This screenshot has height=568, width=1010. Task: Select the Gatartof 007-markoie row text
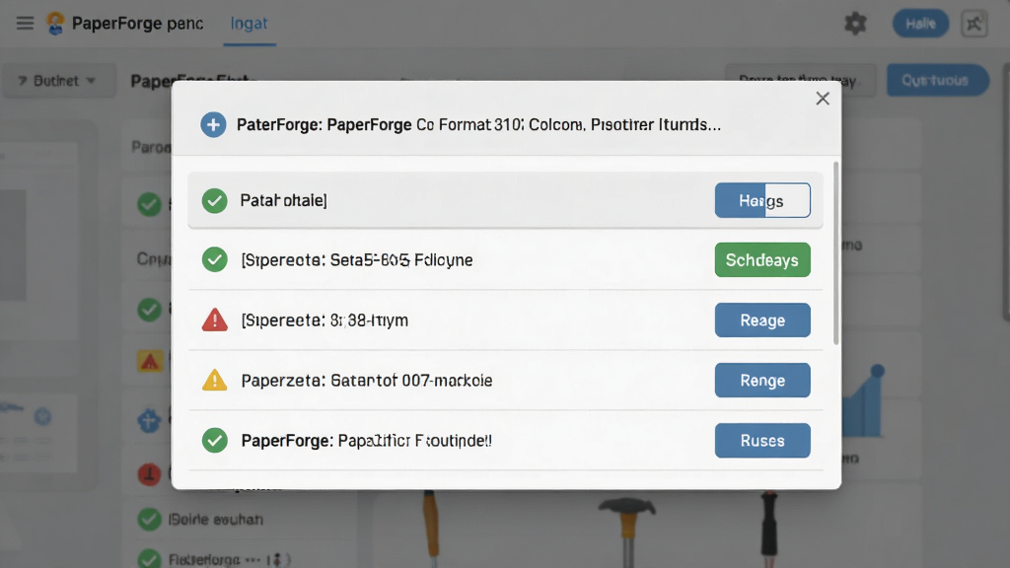point(367,381)
